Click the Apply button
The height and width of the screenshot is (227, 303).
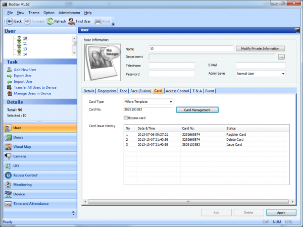coord(281,213)
